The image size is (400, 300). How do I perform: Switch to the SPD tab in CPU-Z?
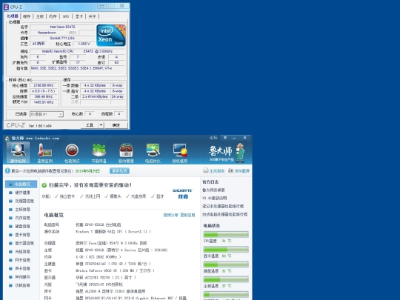click(x=66, y=16)
